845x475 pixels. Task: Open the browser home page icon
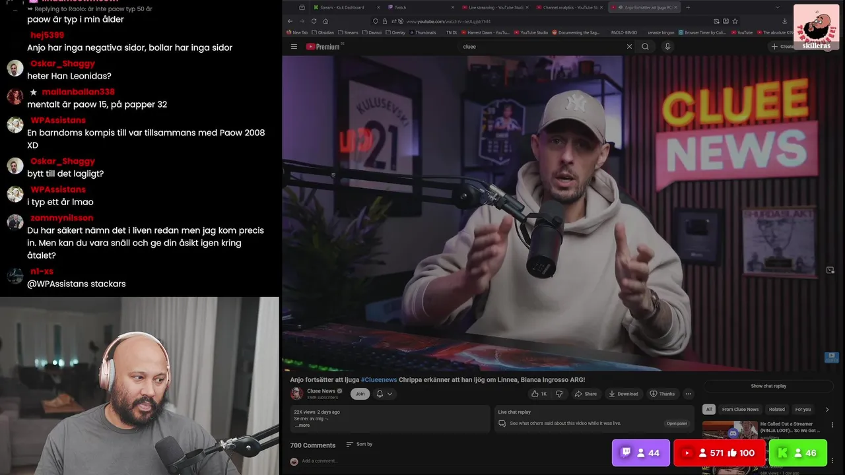coord(325,21)
